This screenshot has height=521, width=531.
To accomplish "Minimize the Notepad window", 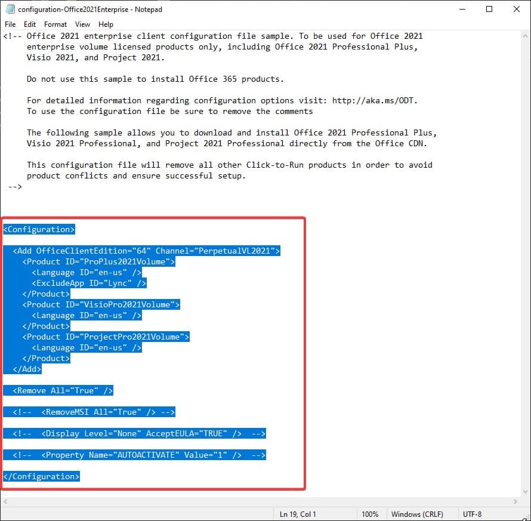I will coord(462,9).
